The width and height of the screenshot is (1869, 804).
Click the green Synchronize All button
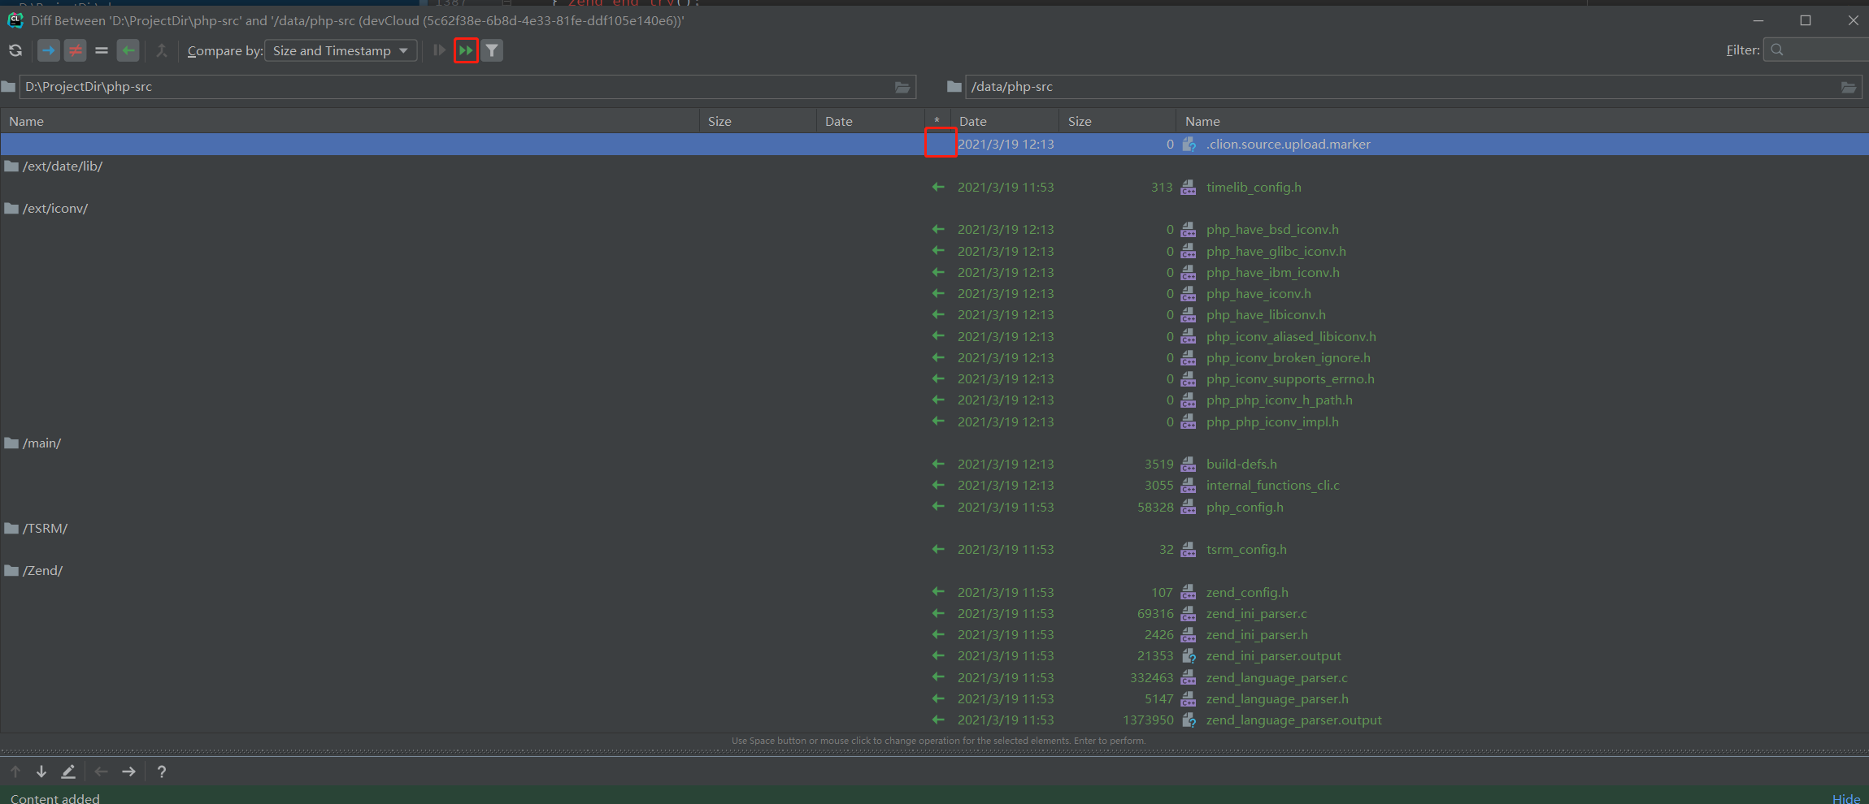[466, 50]
